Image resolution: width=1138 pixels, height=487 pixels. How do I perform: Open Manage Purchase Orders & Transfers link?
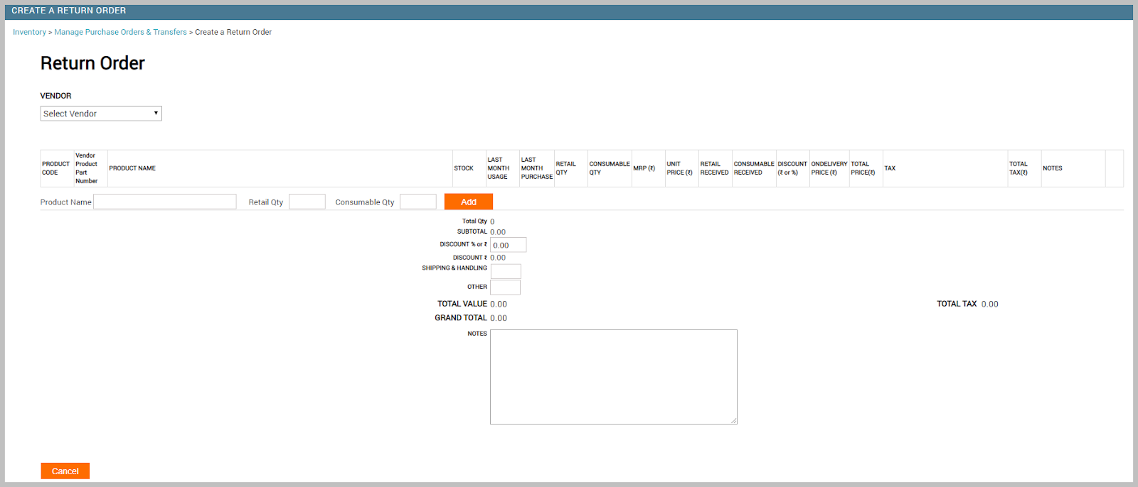[120, 32]
